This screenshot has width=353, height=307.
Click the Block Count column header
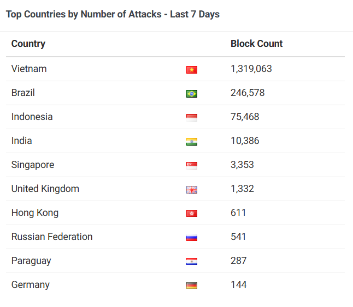256,44
